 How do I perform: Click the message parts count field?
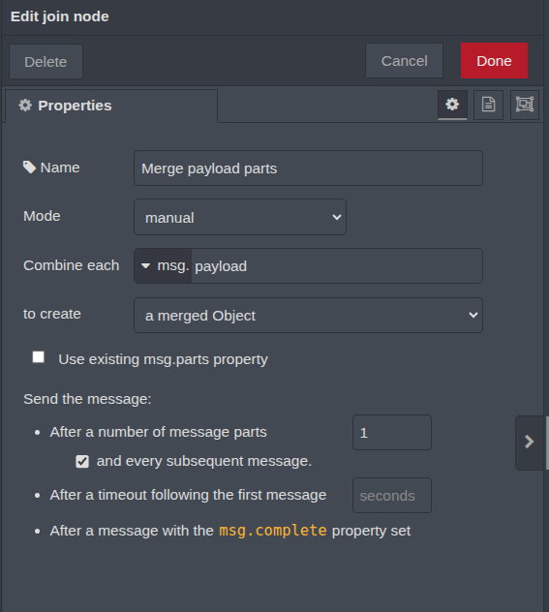click(392, 433)
